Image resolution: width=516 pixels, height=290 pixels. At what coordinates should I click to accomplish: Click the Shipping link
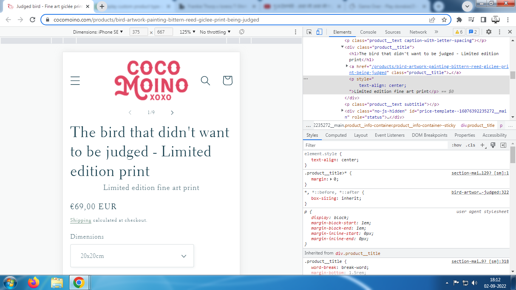(80, 220)
